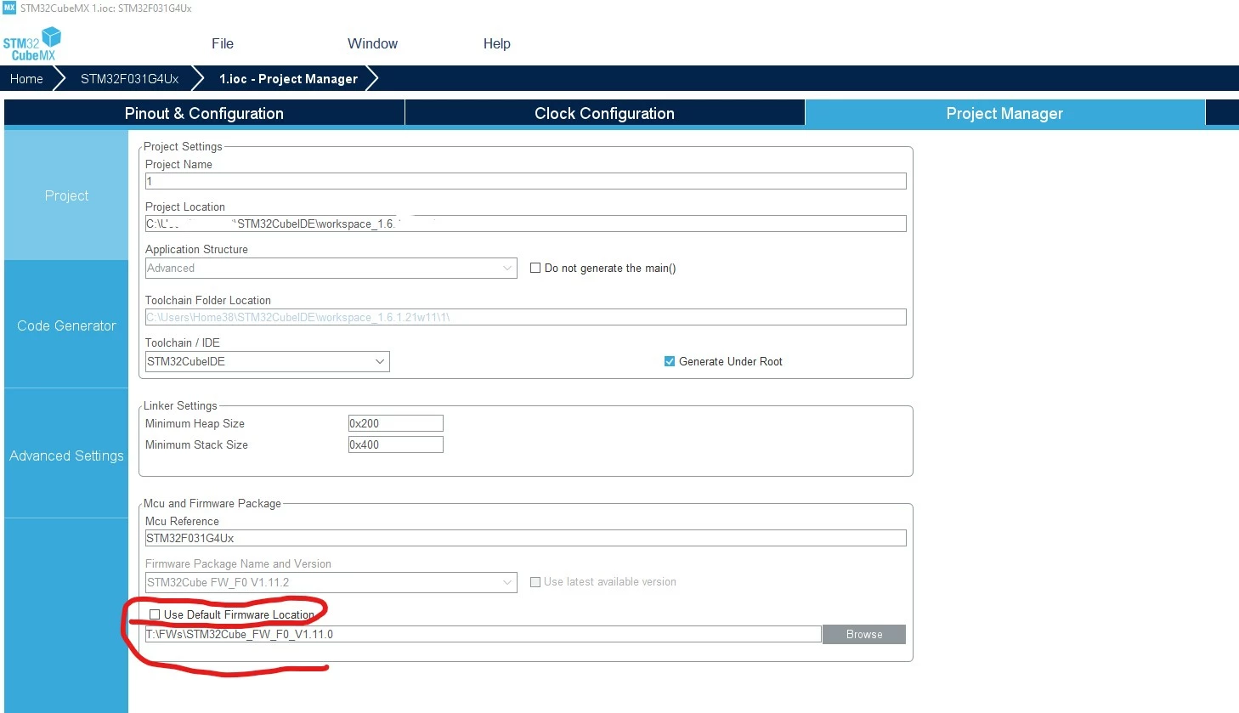Go to Home breadcrumb
1239x713 pixels.
(26, 79)
